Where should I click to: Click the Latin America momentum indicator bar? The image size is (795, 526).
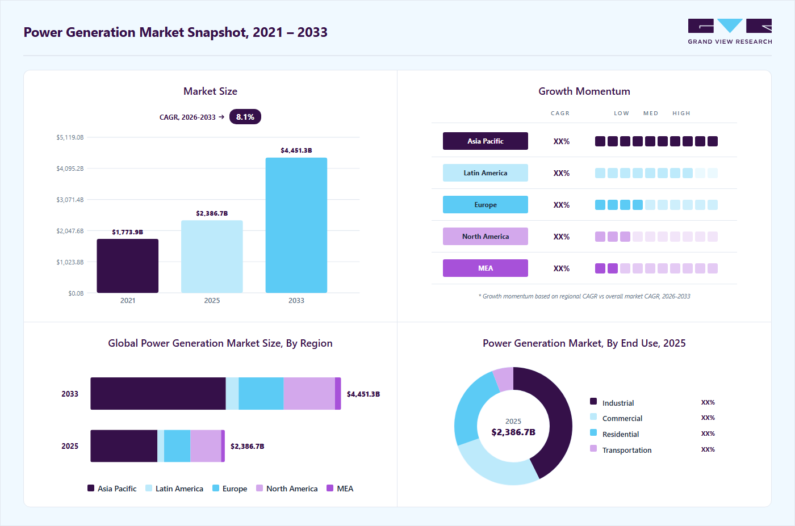(x=656, y=173)
